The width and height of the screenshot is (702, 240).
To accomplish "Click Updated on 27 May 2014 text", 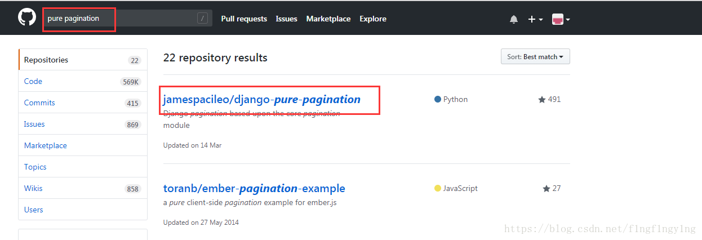I will click(x=201, y=223).
